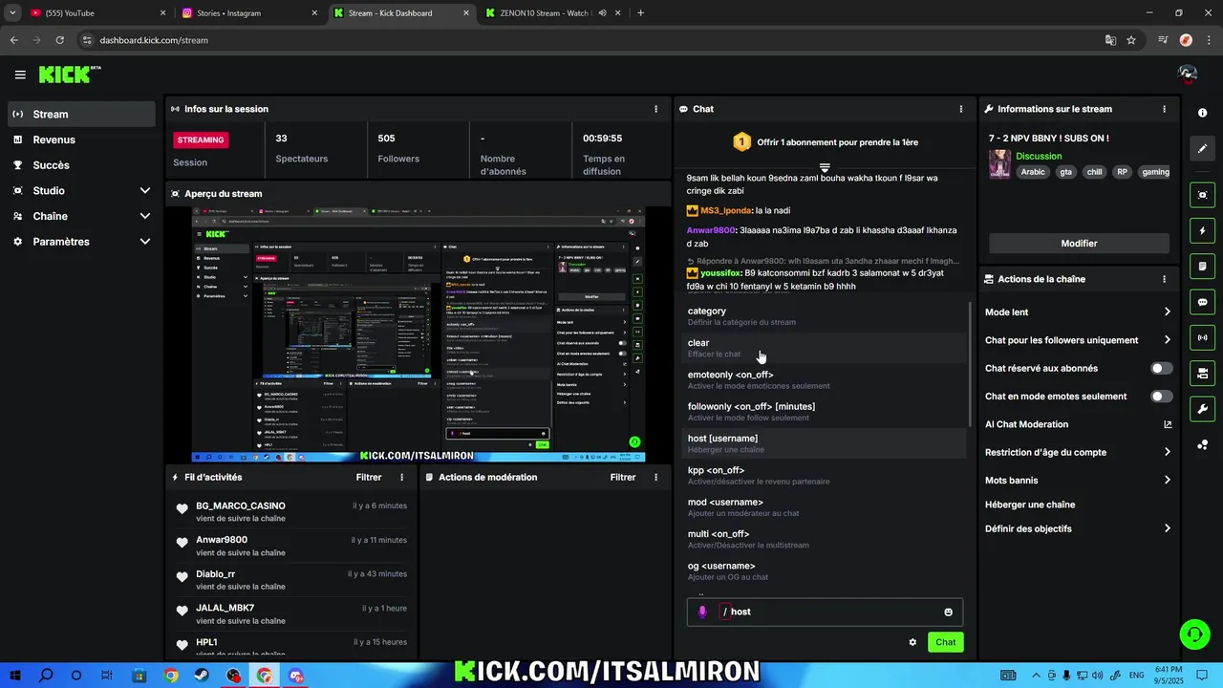1223x688 pixels.
Task: Reload the dashboard page
Action: pos(59,40)
